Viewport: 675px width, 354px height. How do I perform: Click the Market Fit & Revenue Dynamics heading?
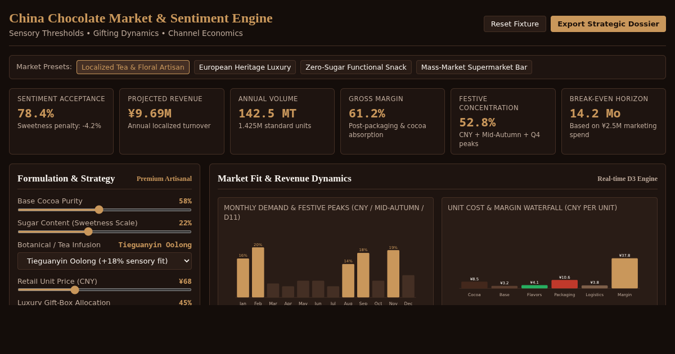point(285,179)
